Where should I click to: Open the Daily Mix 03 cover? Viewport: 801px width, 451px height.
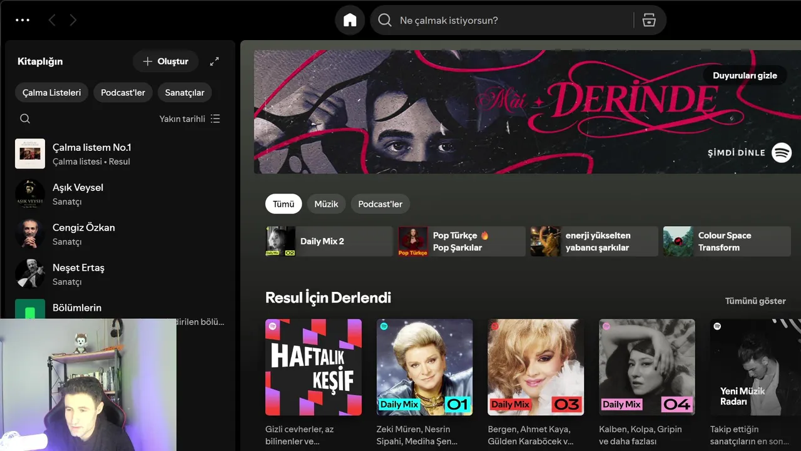point(536,367)
